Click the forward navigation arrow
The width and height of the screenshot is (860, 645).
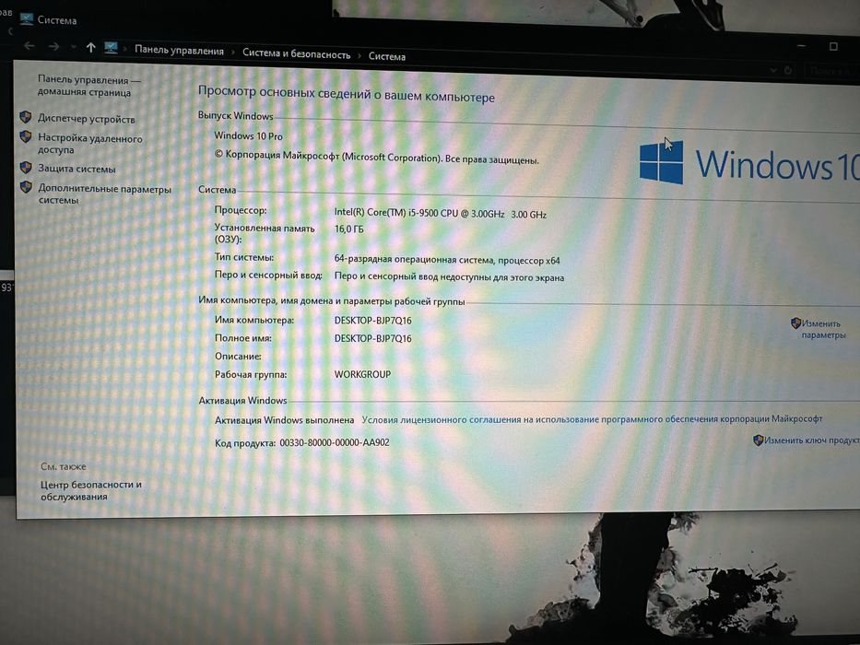(x=53, y=47)
